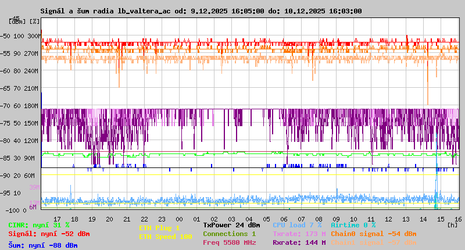Click the '-85 30 90M' y-axis label

(x=18, y=158)
